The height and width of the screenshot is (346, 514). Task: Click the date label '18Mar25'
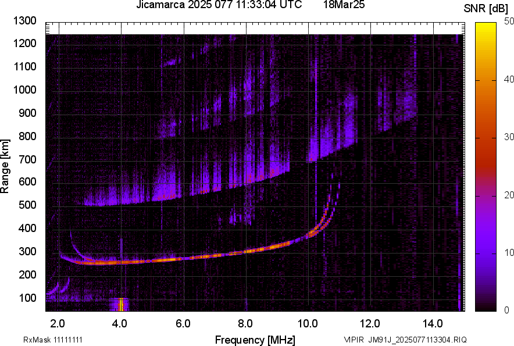pyautogui.click(x=344, y=5)
